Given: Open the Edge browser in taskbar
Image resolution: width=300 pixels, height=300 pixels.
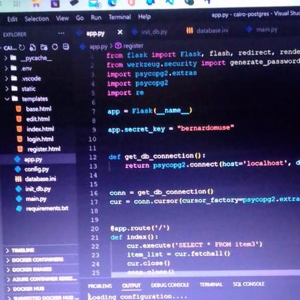Looking at the screenshot, I should (x=112, y=3).
